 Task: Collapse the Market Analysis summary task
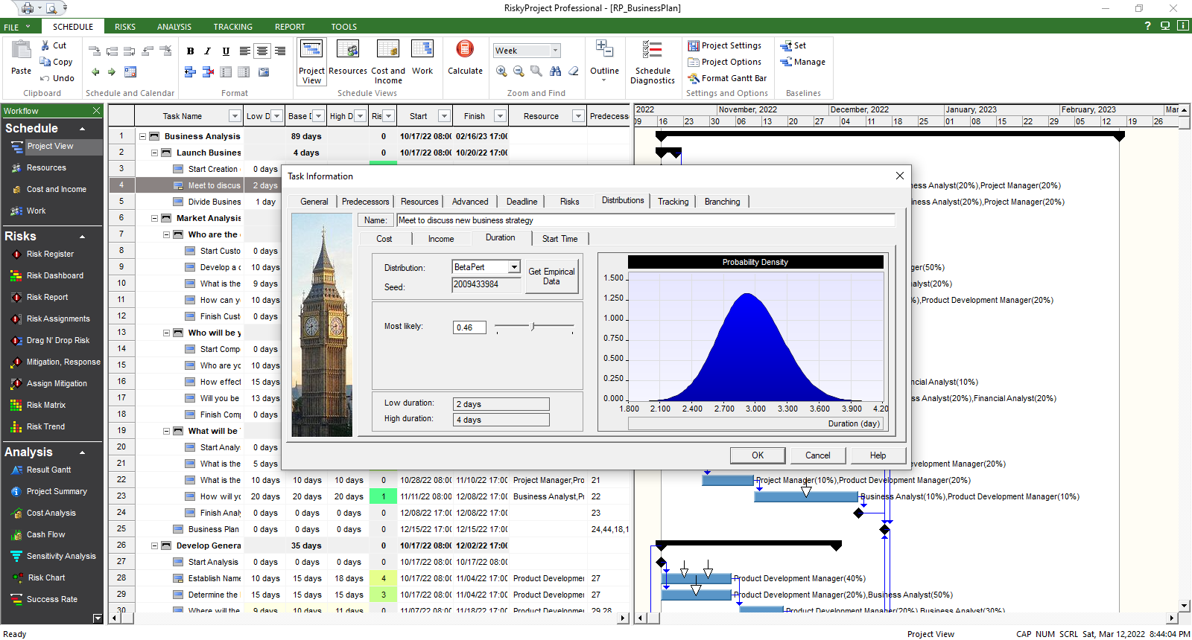(x=155, y=218)
